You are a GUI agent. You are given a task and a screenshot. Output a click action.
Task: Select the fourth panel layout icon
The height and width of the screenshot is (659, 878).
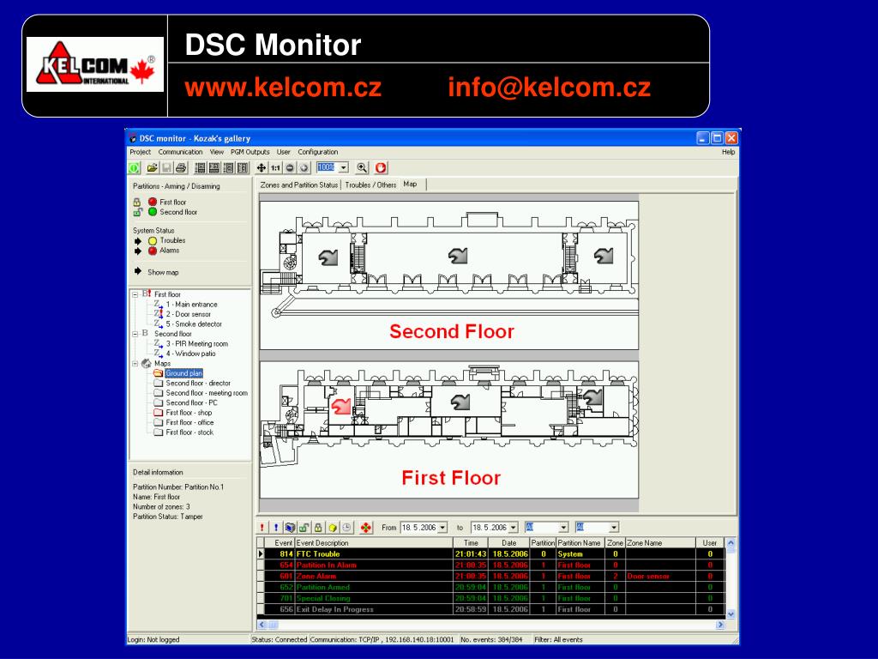point(242,167)
